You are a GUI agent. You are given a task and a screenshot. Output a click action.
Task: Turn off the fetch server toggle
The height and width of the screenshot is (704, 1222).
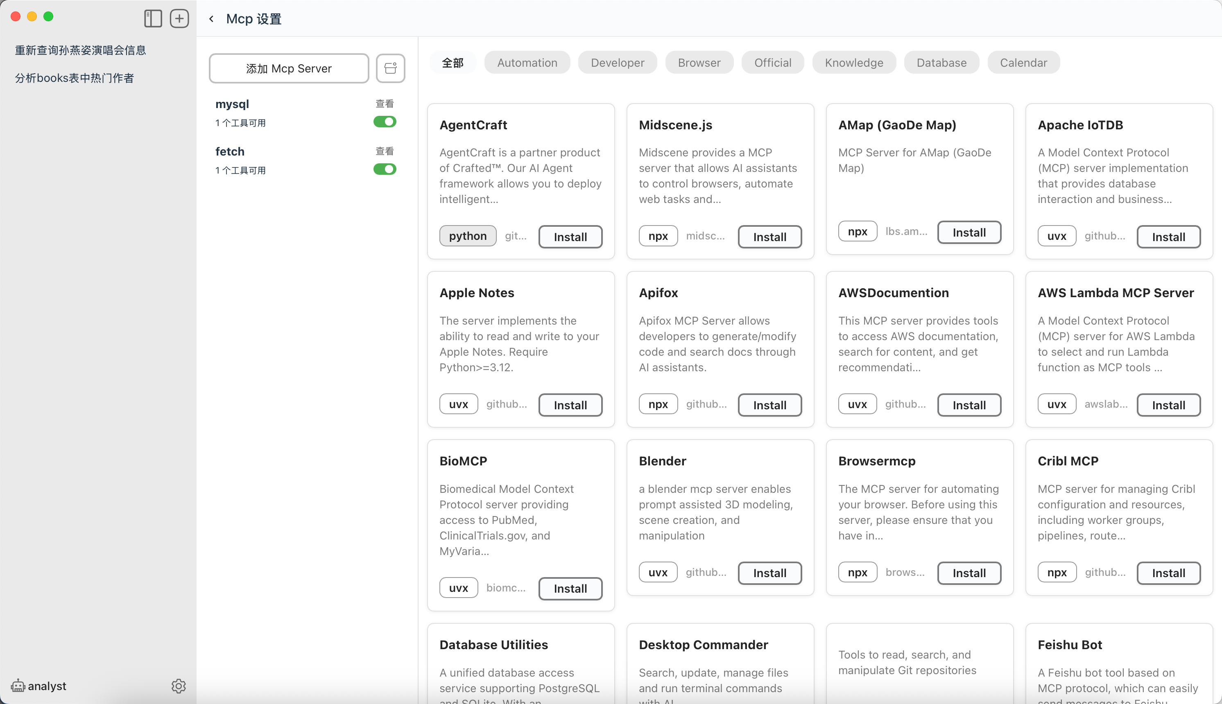pyautogui.click(x=385, y=169)
